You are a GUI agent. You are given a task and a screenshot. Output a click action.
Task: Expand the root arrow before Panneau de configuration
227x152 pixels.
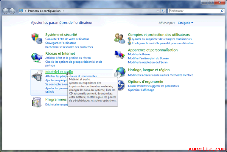click(25, 11)
